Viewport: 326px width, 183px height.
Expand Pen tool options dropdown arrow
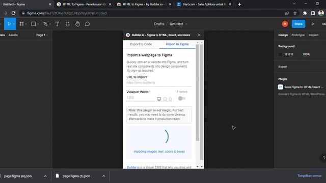click(50, 24)
